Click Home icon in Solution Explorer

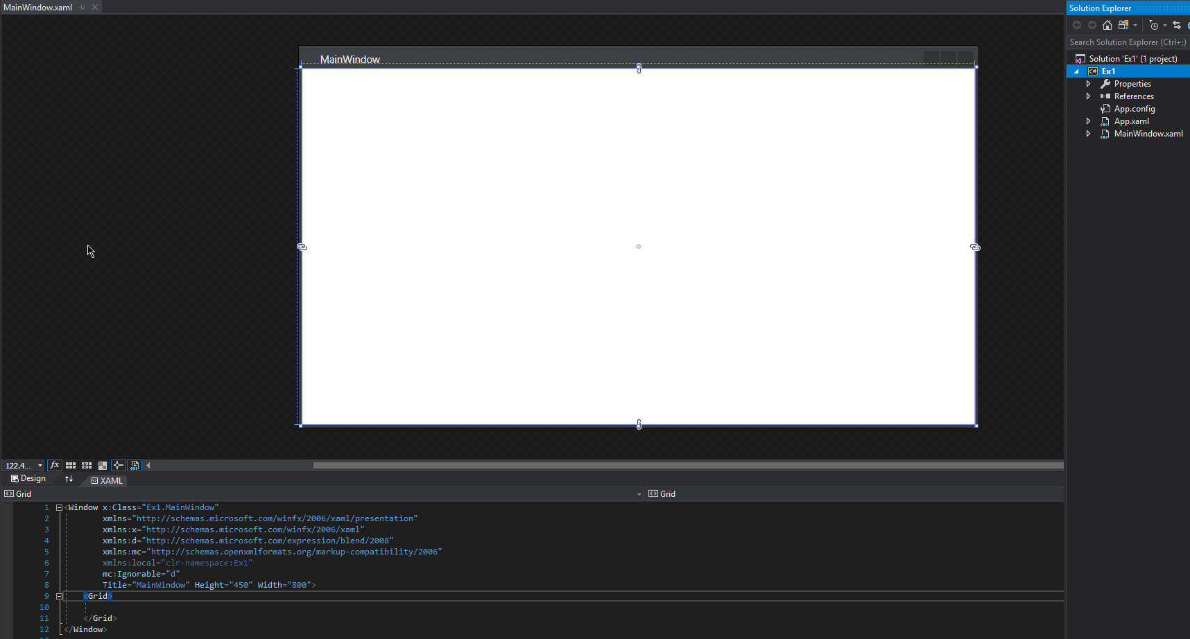(x=1107, y=25)
